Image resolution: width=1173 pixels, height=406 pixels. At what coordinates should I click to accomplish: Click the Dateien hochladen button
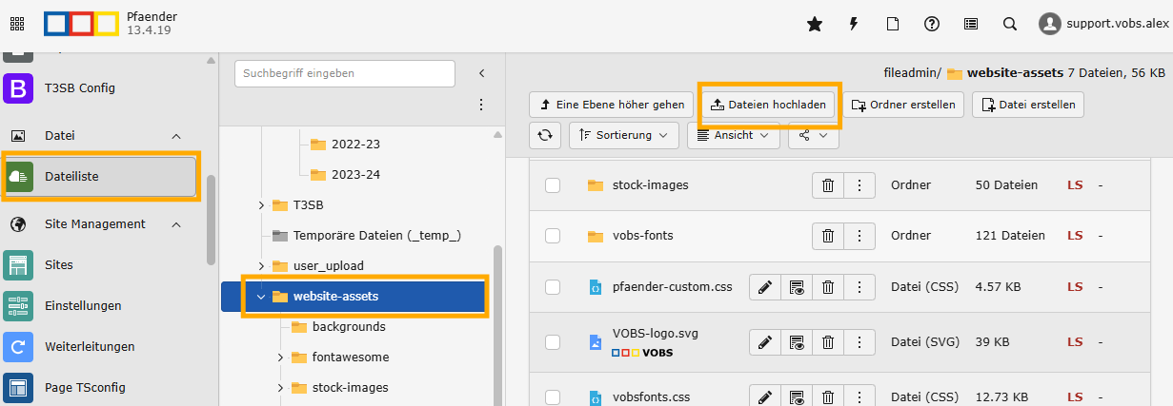click(769, 105)
